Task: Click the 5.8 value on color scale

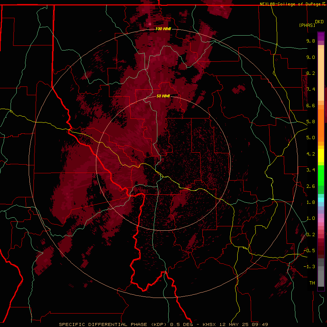Action: pos(311,122)
